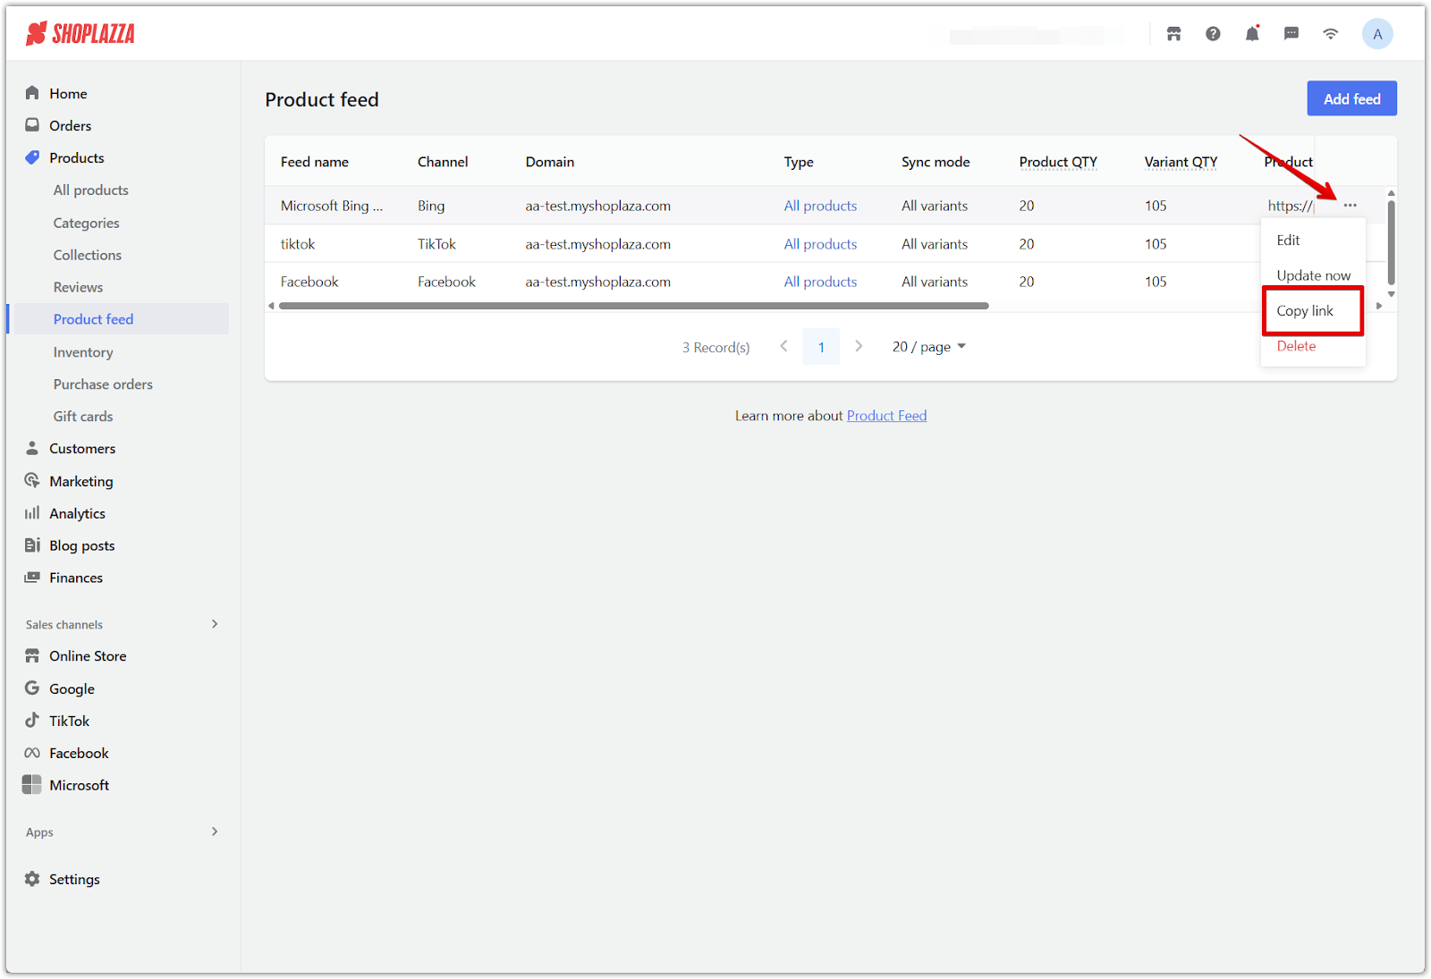
Task: Click the TikTok note icon
Action: (32, 721)
